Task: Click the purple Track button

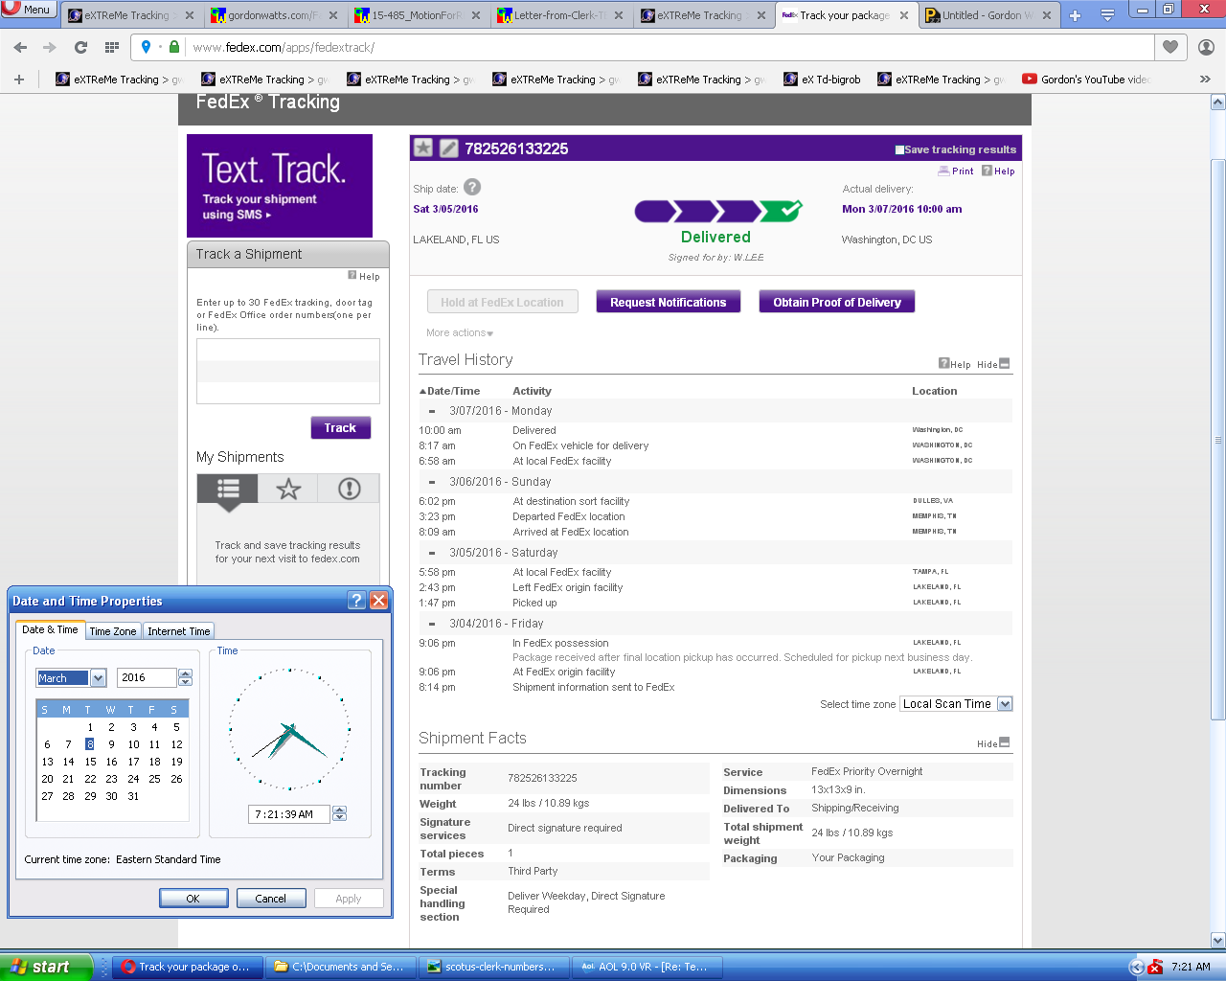Action: tap(340, 428)
